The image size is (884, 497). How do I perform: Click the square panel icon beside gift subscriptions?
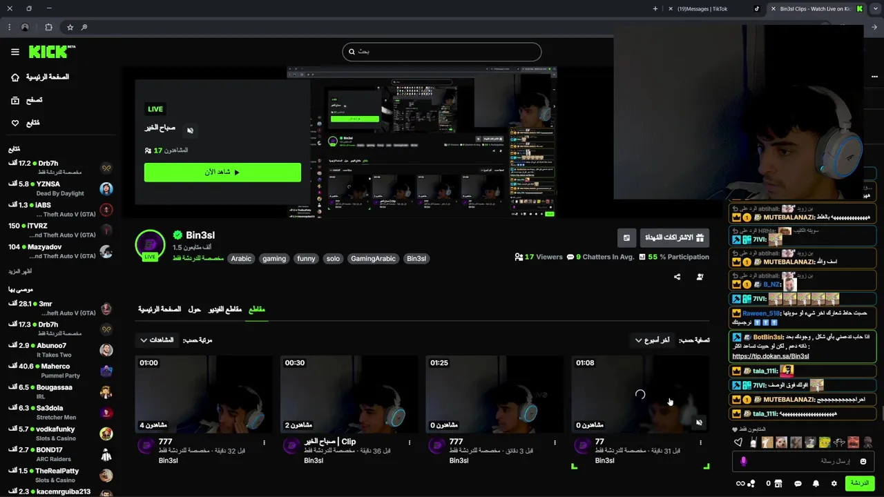coord(626,237)
